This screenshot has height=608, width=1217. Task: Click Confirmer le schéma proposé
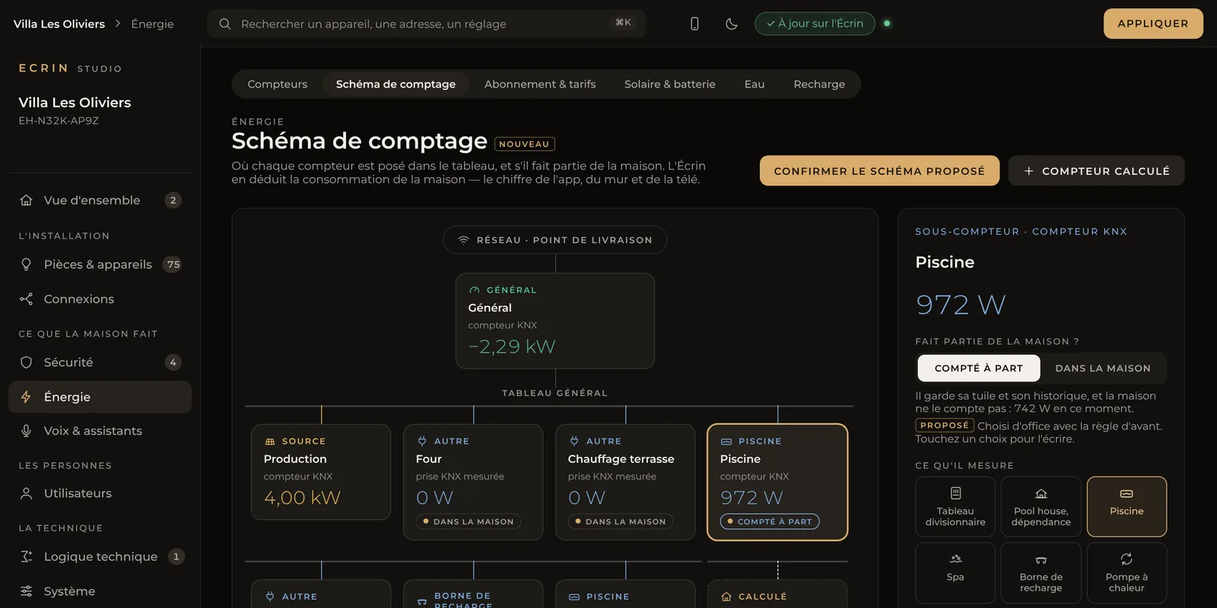[879, 171]
